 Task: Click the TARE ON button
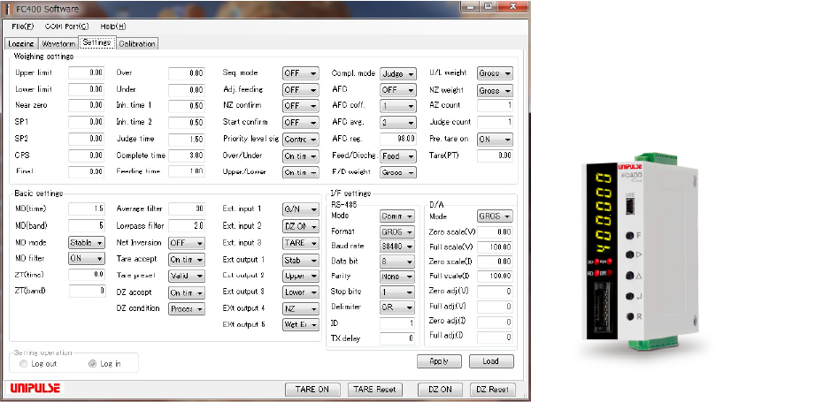[x=312, y=390]
